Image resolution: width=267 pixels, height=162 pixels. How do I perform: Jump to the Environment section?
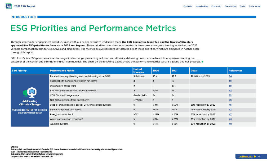230,6
